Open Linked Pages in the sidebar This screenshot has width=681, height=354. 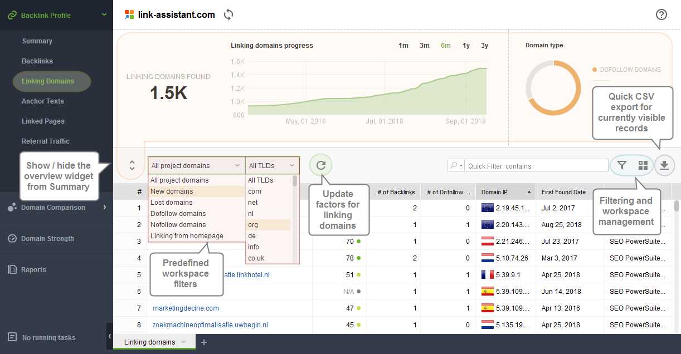pyautogui.click(x=43, y=121)
